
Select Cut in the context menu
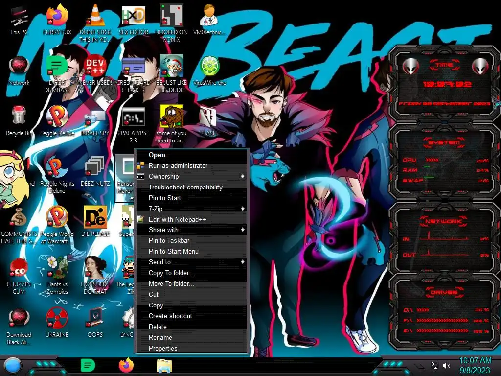(191, 294)
